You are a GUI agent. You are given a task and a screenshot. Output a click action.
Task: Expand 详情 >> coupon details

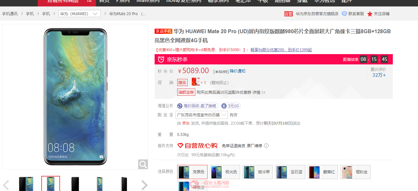click(x=259, y=92)
